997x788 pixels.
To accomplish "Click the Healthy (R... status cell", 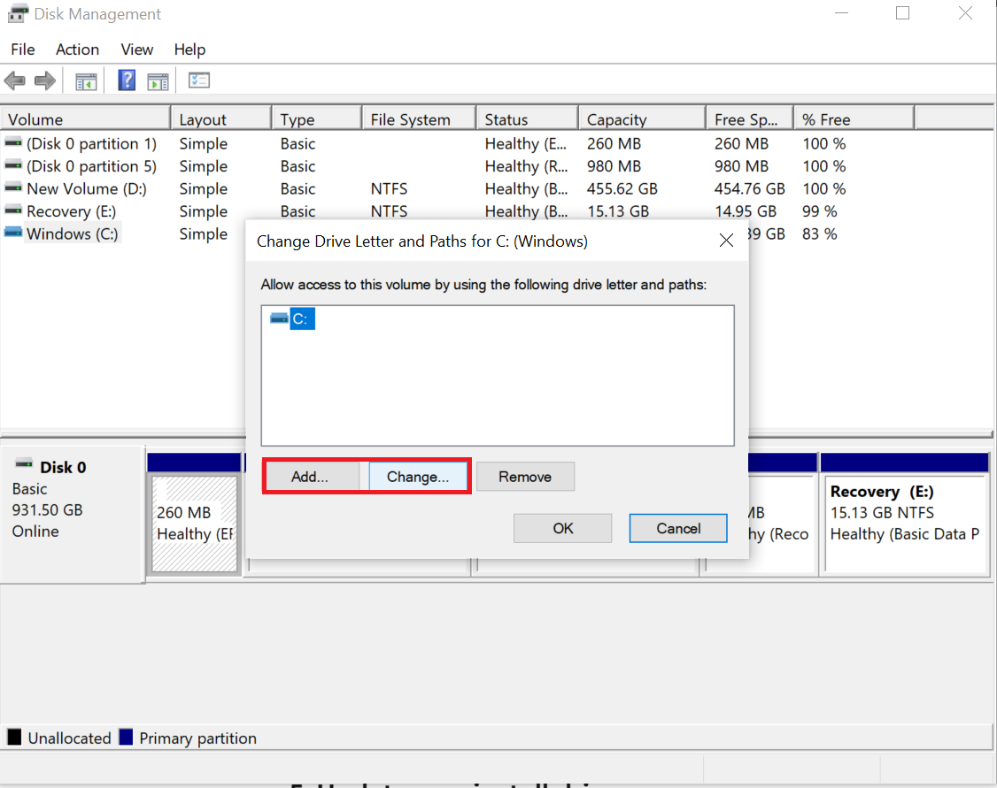I will 526,165.
